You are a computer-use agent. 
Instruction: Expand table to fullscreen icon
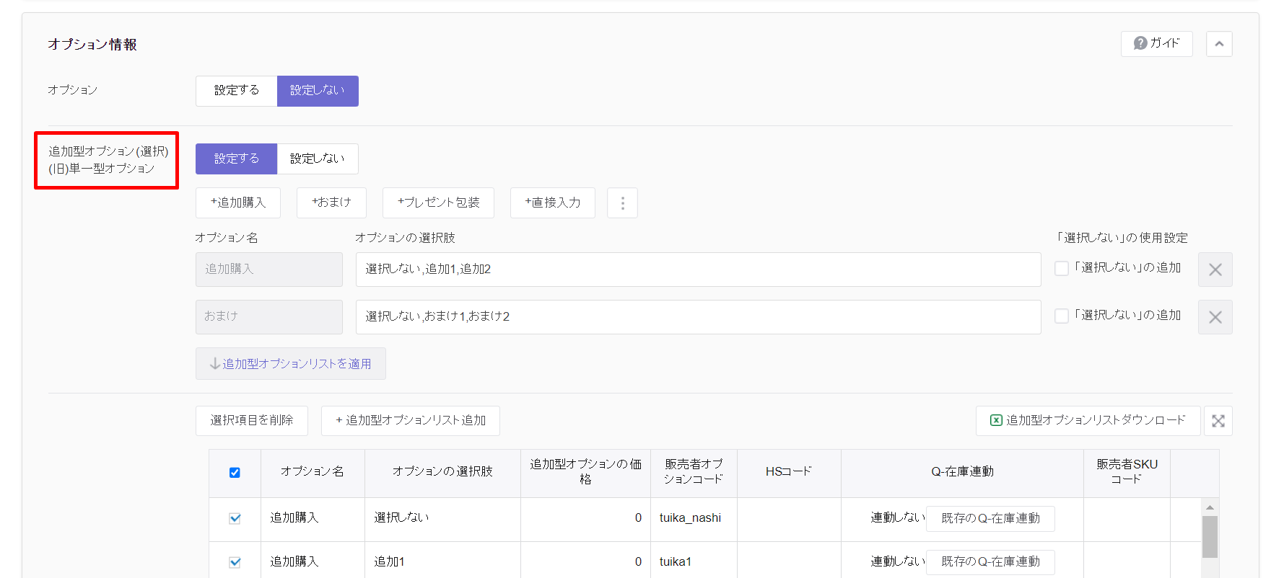[x=1218, y=421]
